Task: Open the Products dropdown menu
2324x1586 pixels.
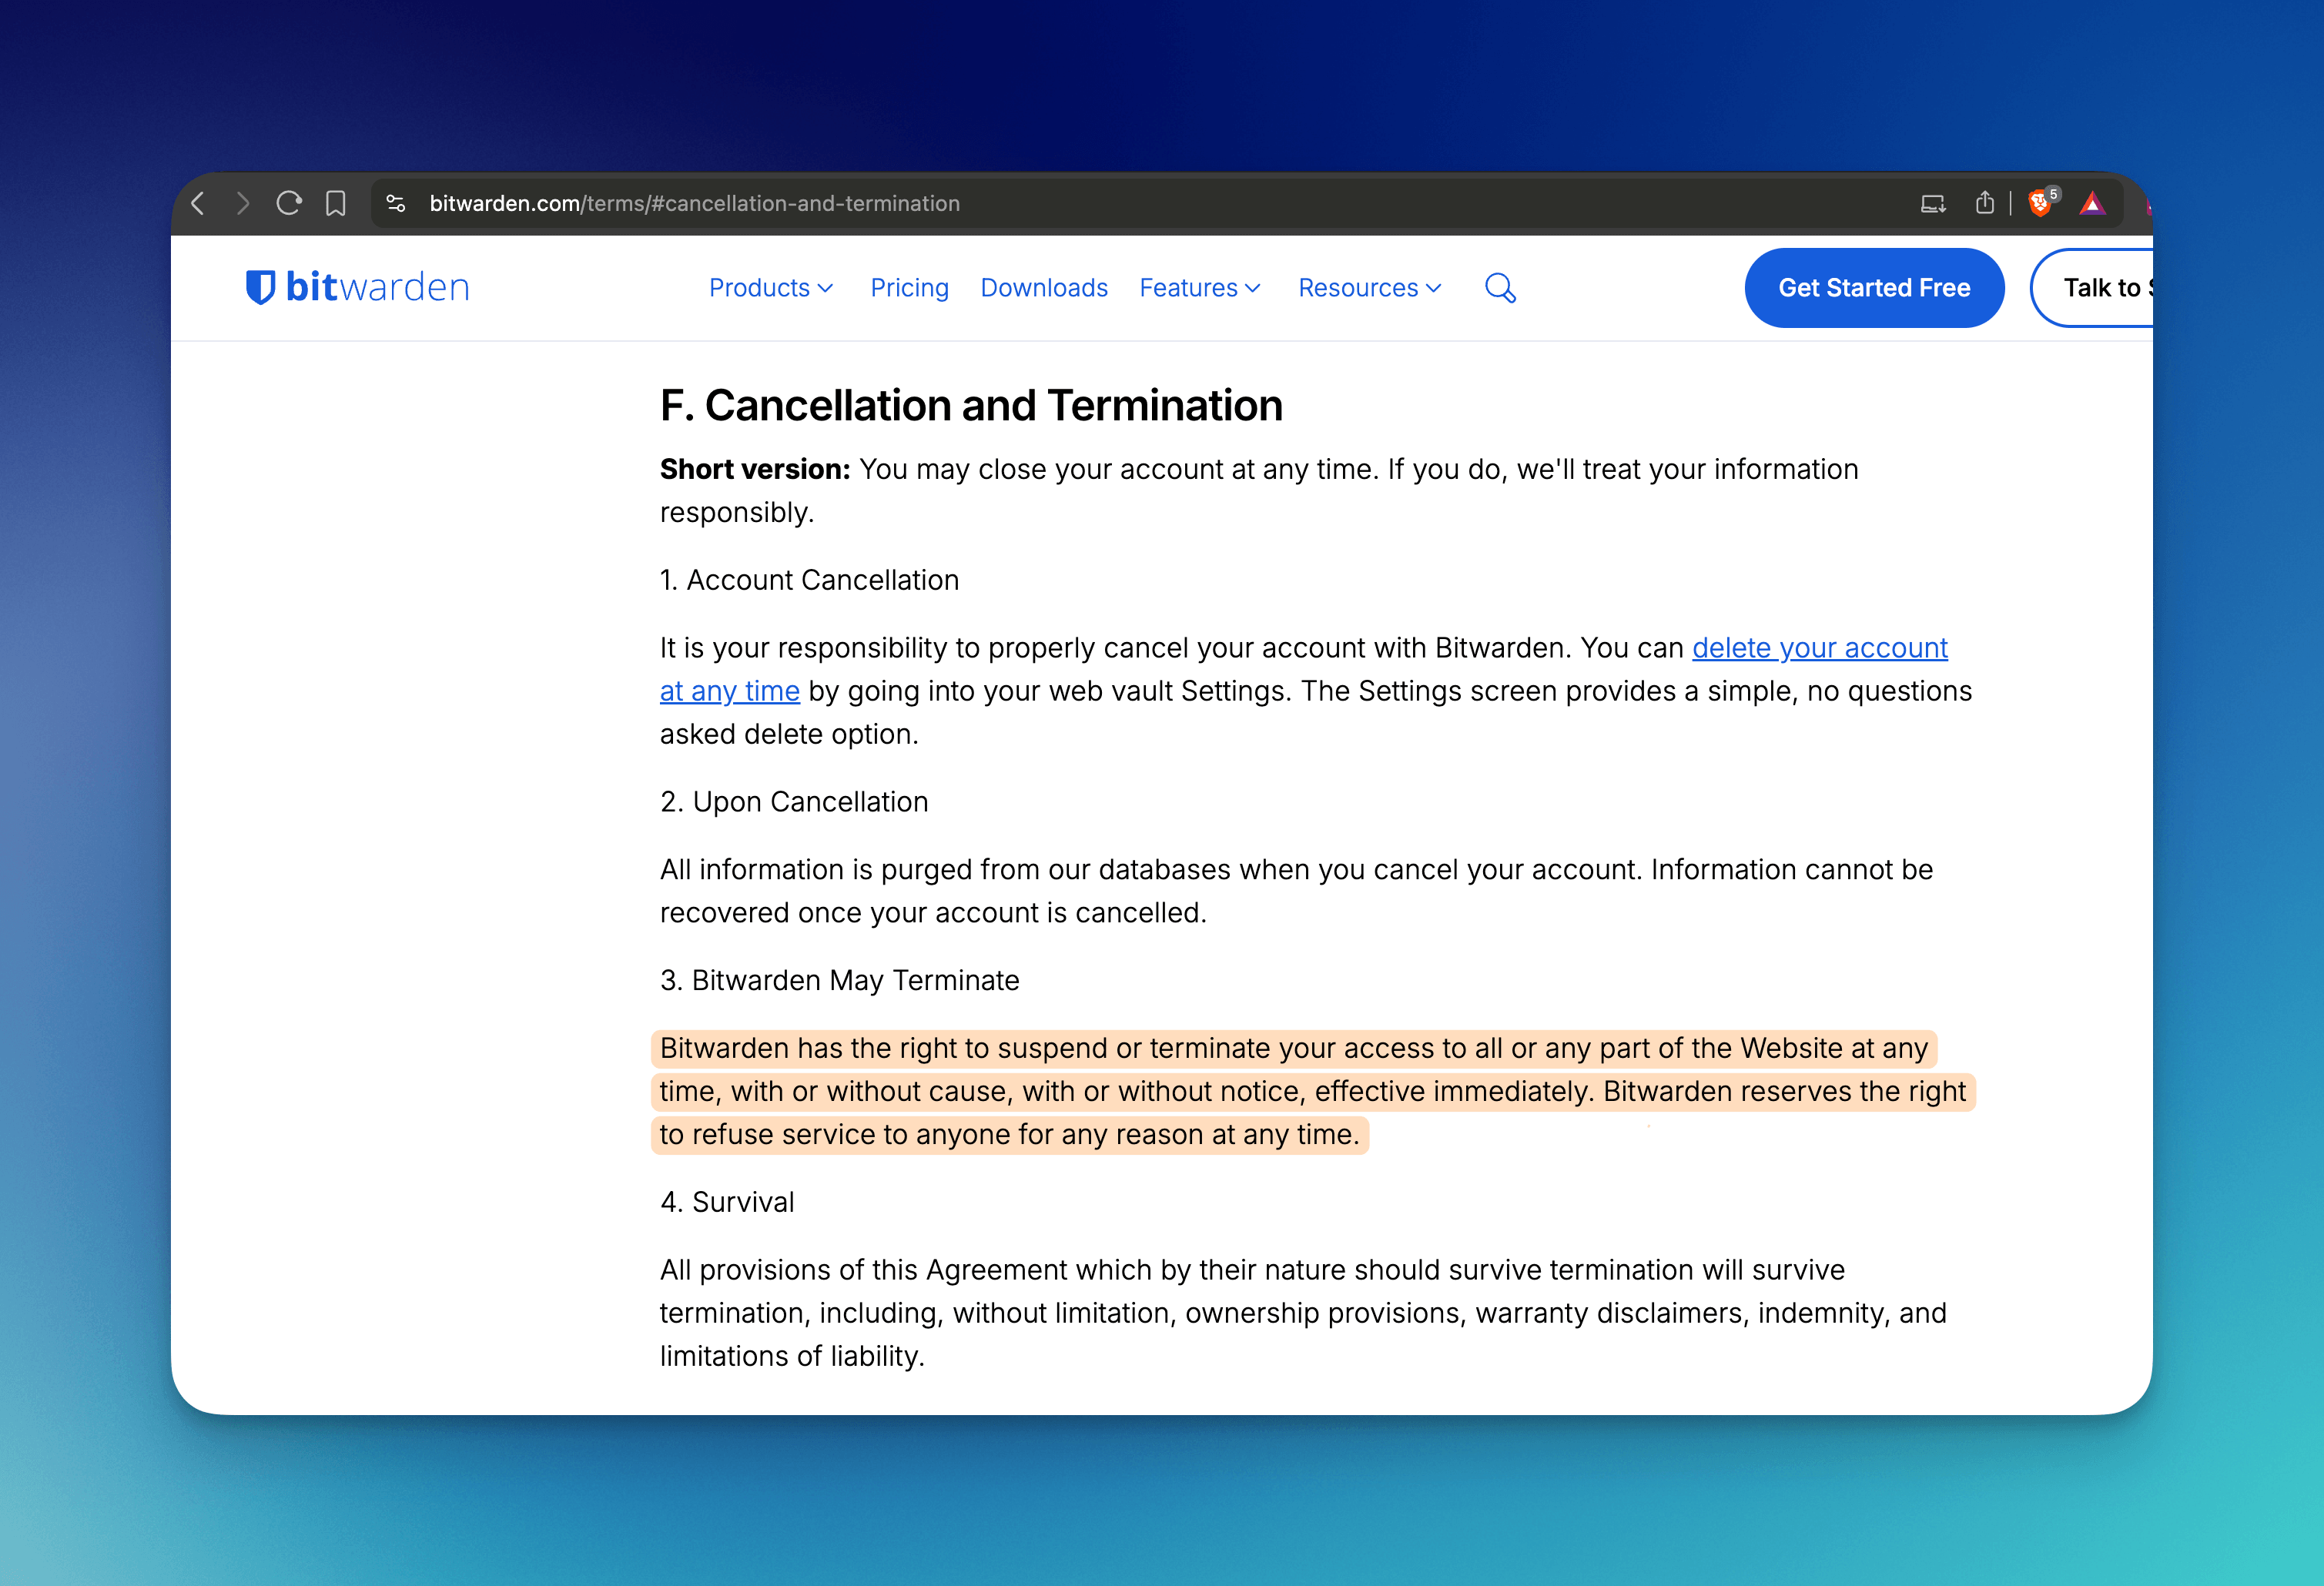Action: 771,288
